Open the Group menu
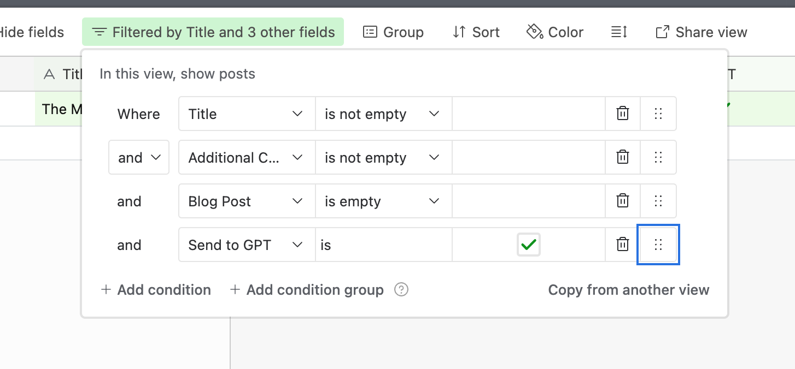 click(393, 32)
